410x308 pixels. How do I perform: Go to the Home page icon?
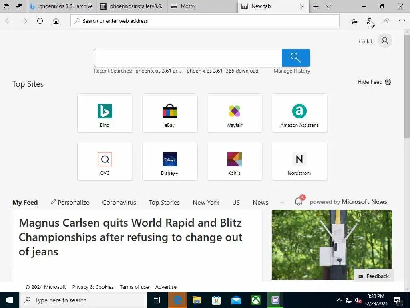point(56,21)
